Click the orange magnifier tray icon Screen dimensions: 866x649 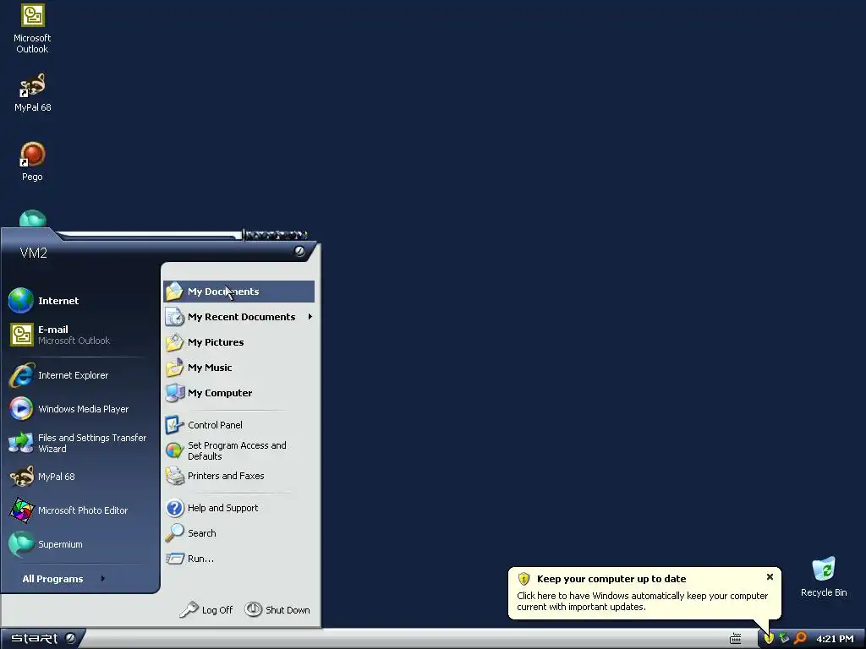(800, 639)
